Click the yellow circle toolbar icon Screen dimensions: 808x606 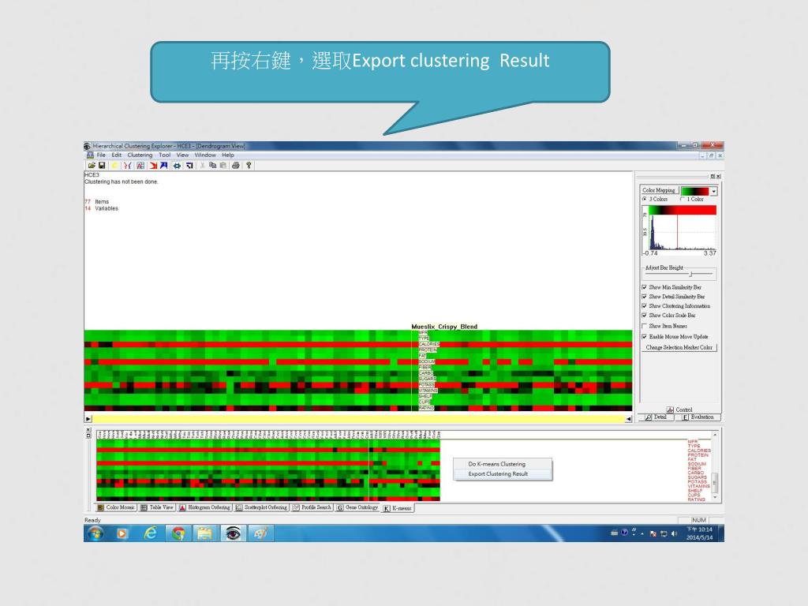pos(114,166)
